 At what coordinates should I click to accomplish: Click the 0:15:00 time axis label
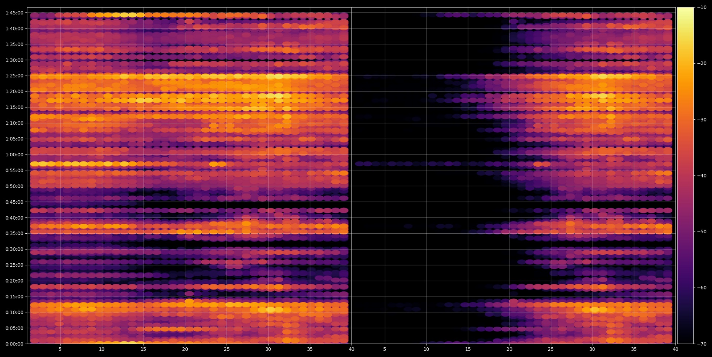click(14, 297)
